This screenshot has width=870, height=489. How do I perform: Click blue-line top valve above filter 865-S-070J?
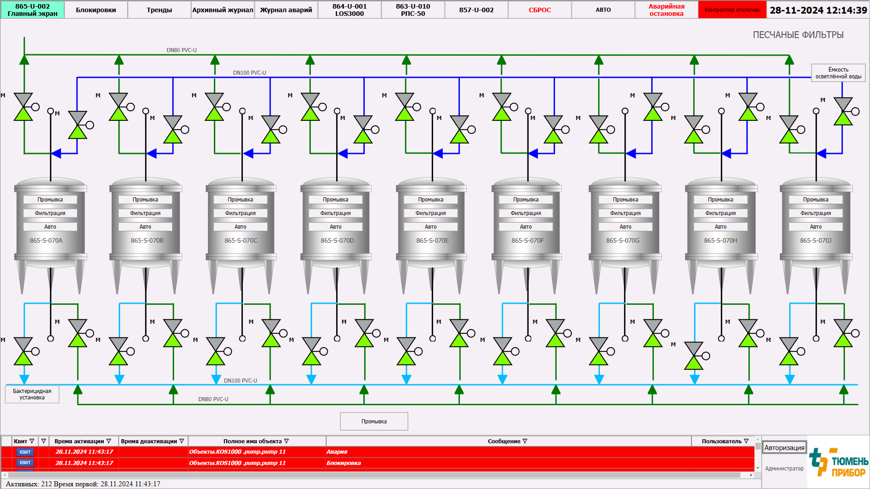click(843, 111)
